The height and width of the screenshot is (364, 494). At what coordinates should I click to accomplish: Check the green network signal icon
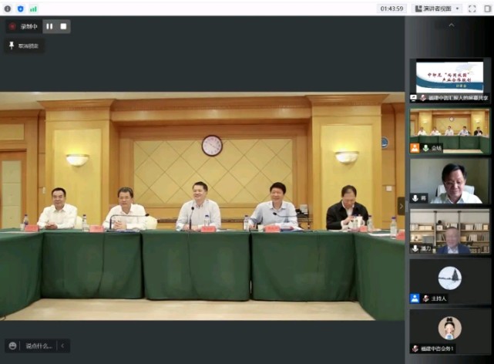33,8
